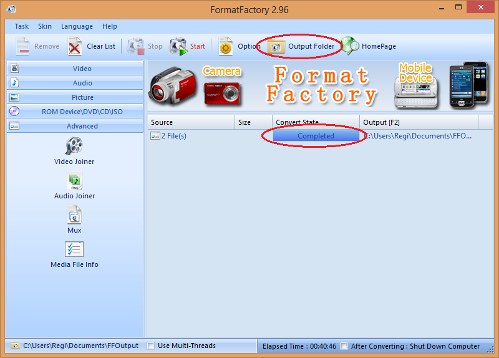Click the Video Joiner label
Image resolution: width=499 pixels, height=358 pixels.
coord(74,162)
